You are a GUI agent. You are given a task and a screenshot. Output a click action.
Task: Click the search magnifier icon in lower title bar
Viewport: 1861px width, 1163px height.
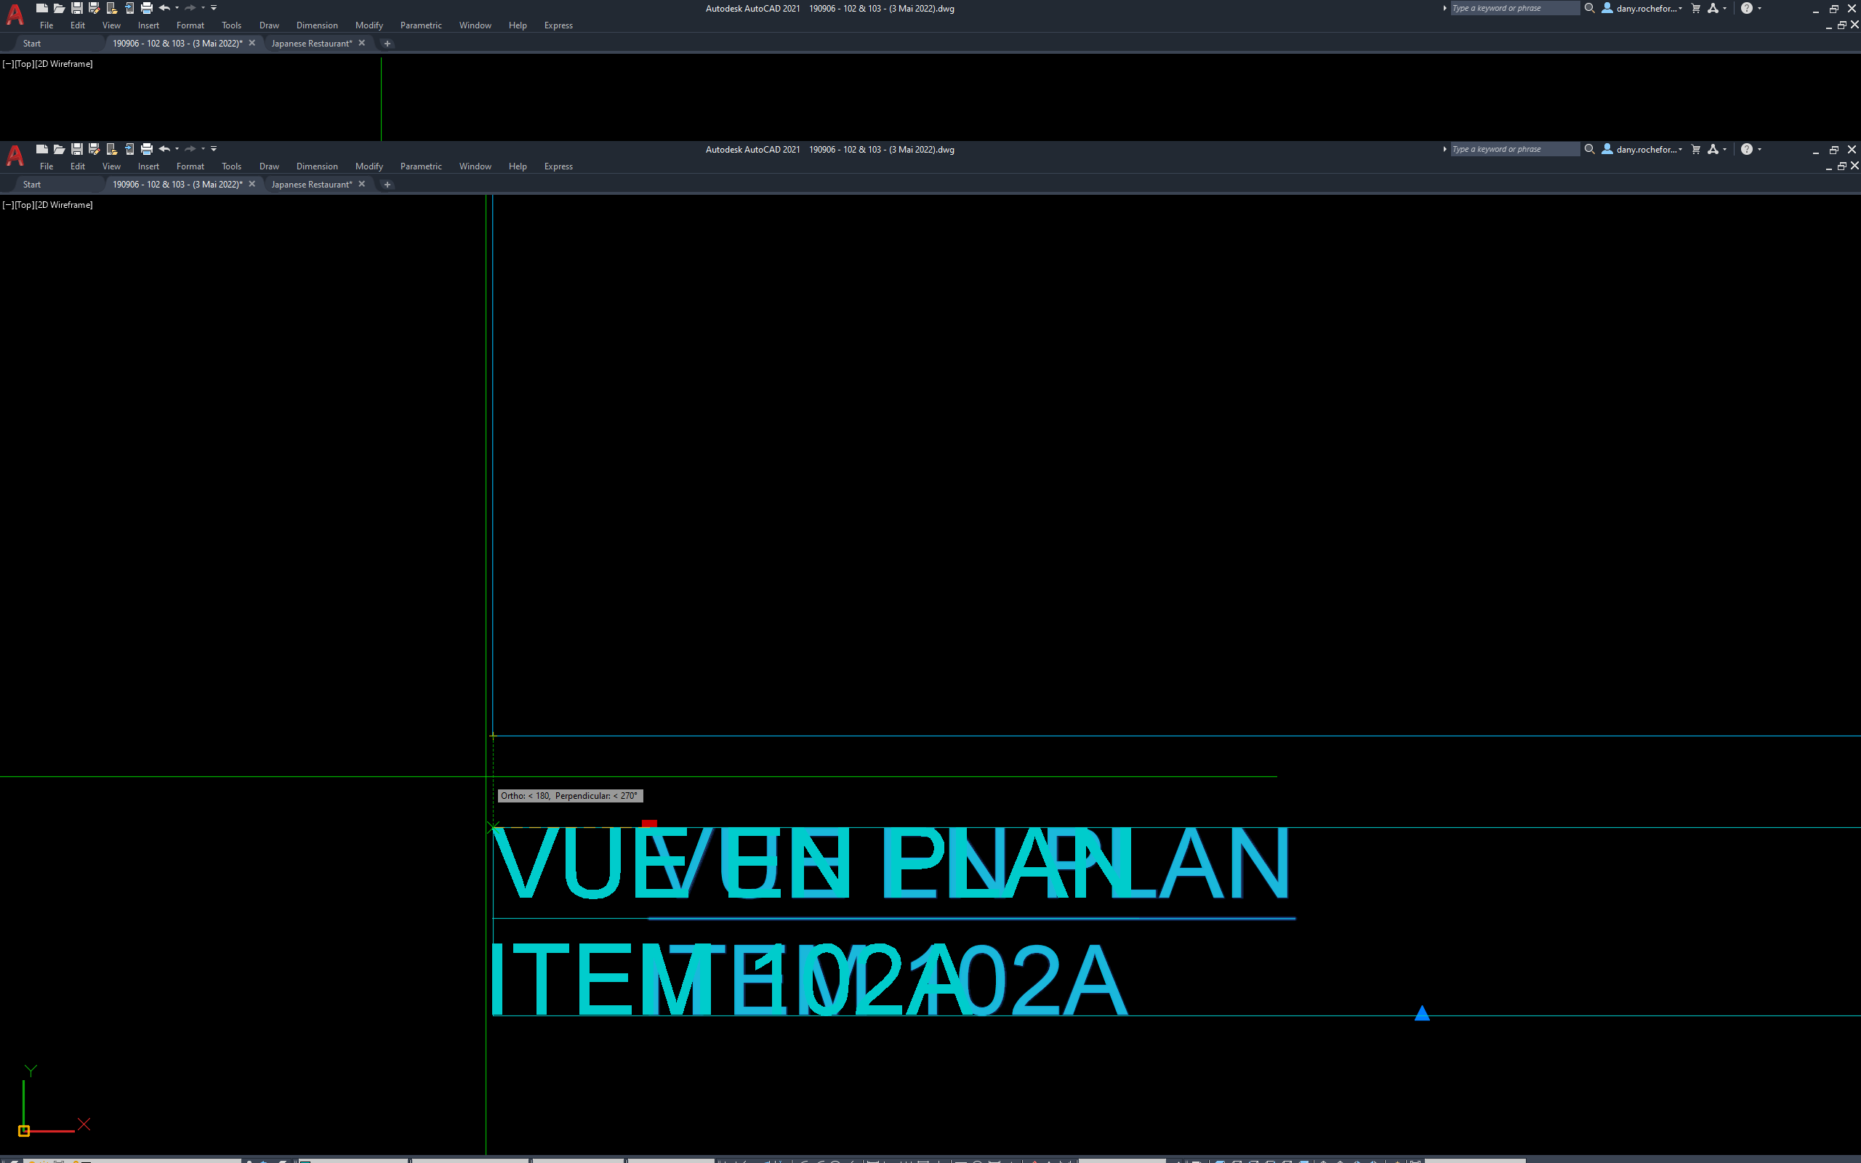pyautogui.click(x=1590, y=149)
